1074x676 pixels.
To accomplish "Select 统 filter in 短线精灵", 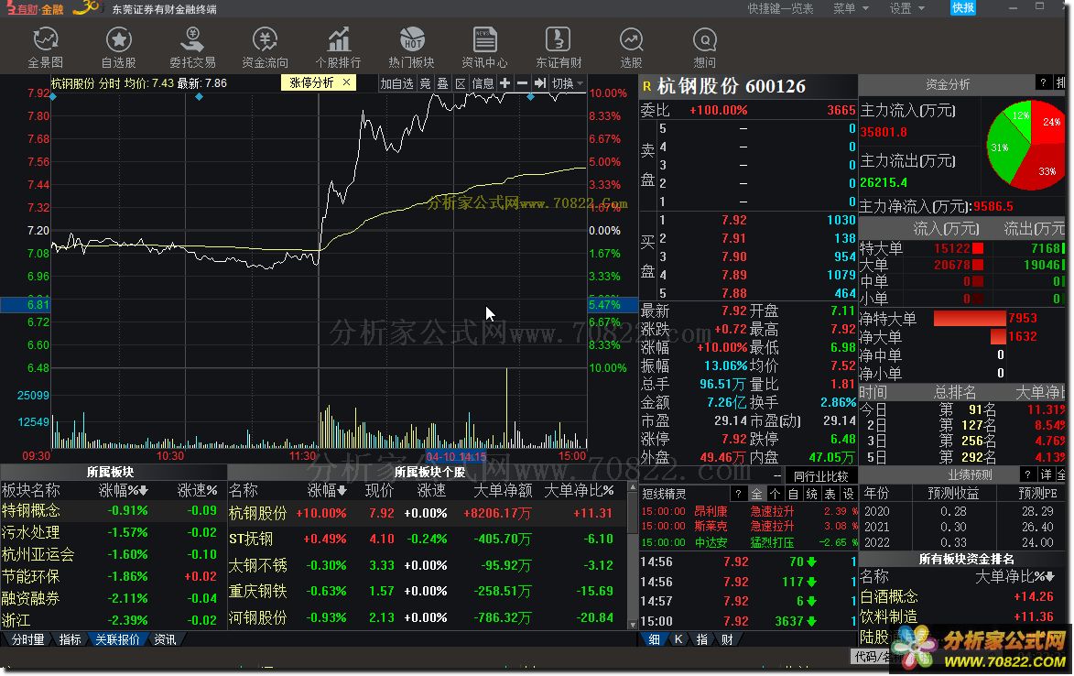I will [811, 494].
